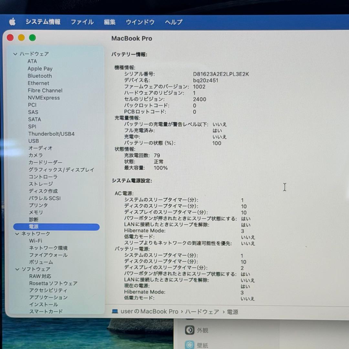The width and height of the screenshot is (349, 349).
Task: Click the Mac icon in the breadcrumb bar
Action: pos(114,312)
